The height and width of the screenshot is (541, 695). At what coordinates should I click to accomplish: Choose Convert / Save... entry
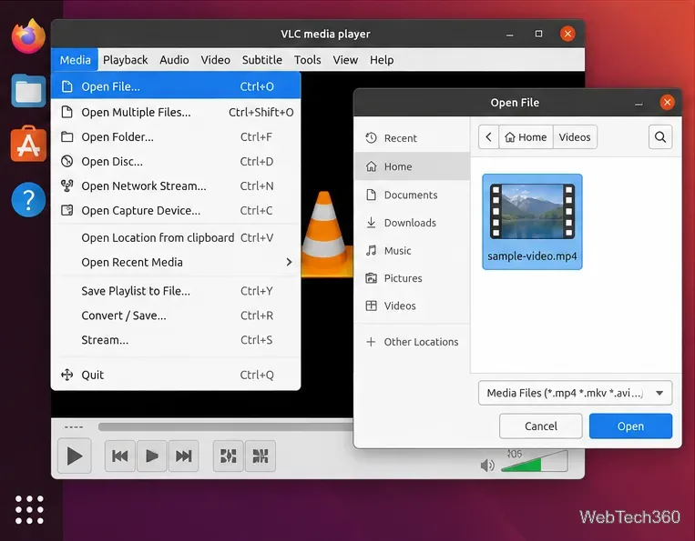(176, 316)
